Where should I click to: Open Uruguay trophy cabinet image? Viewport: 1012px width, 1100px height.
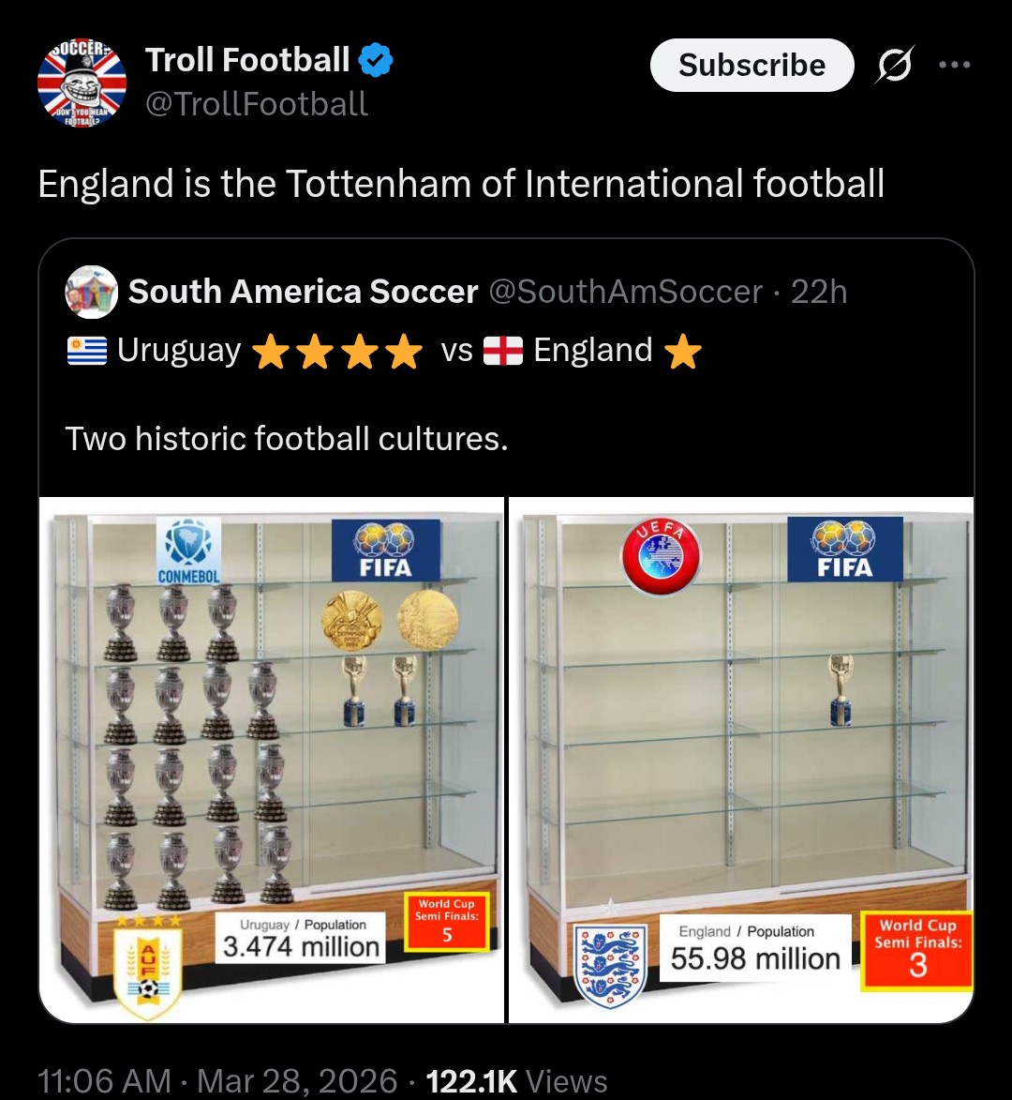[x=272, y=760]
